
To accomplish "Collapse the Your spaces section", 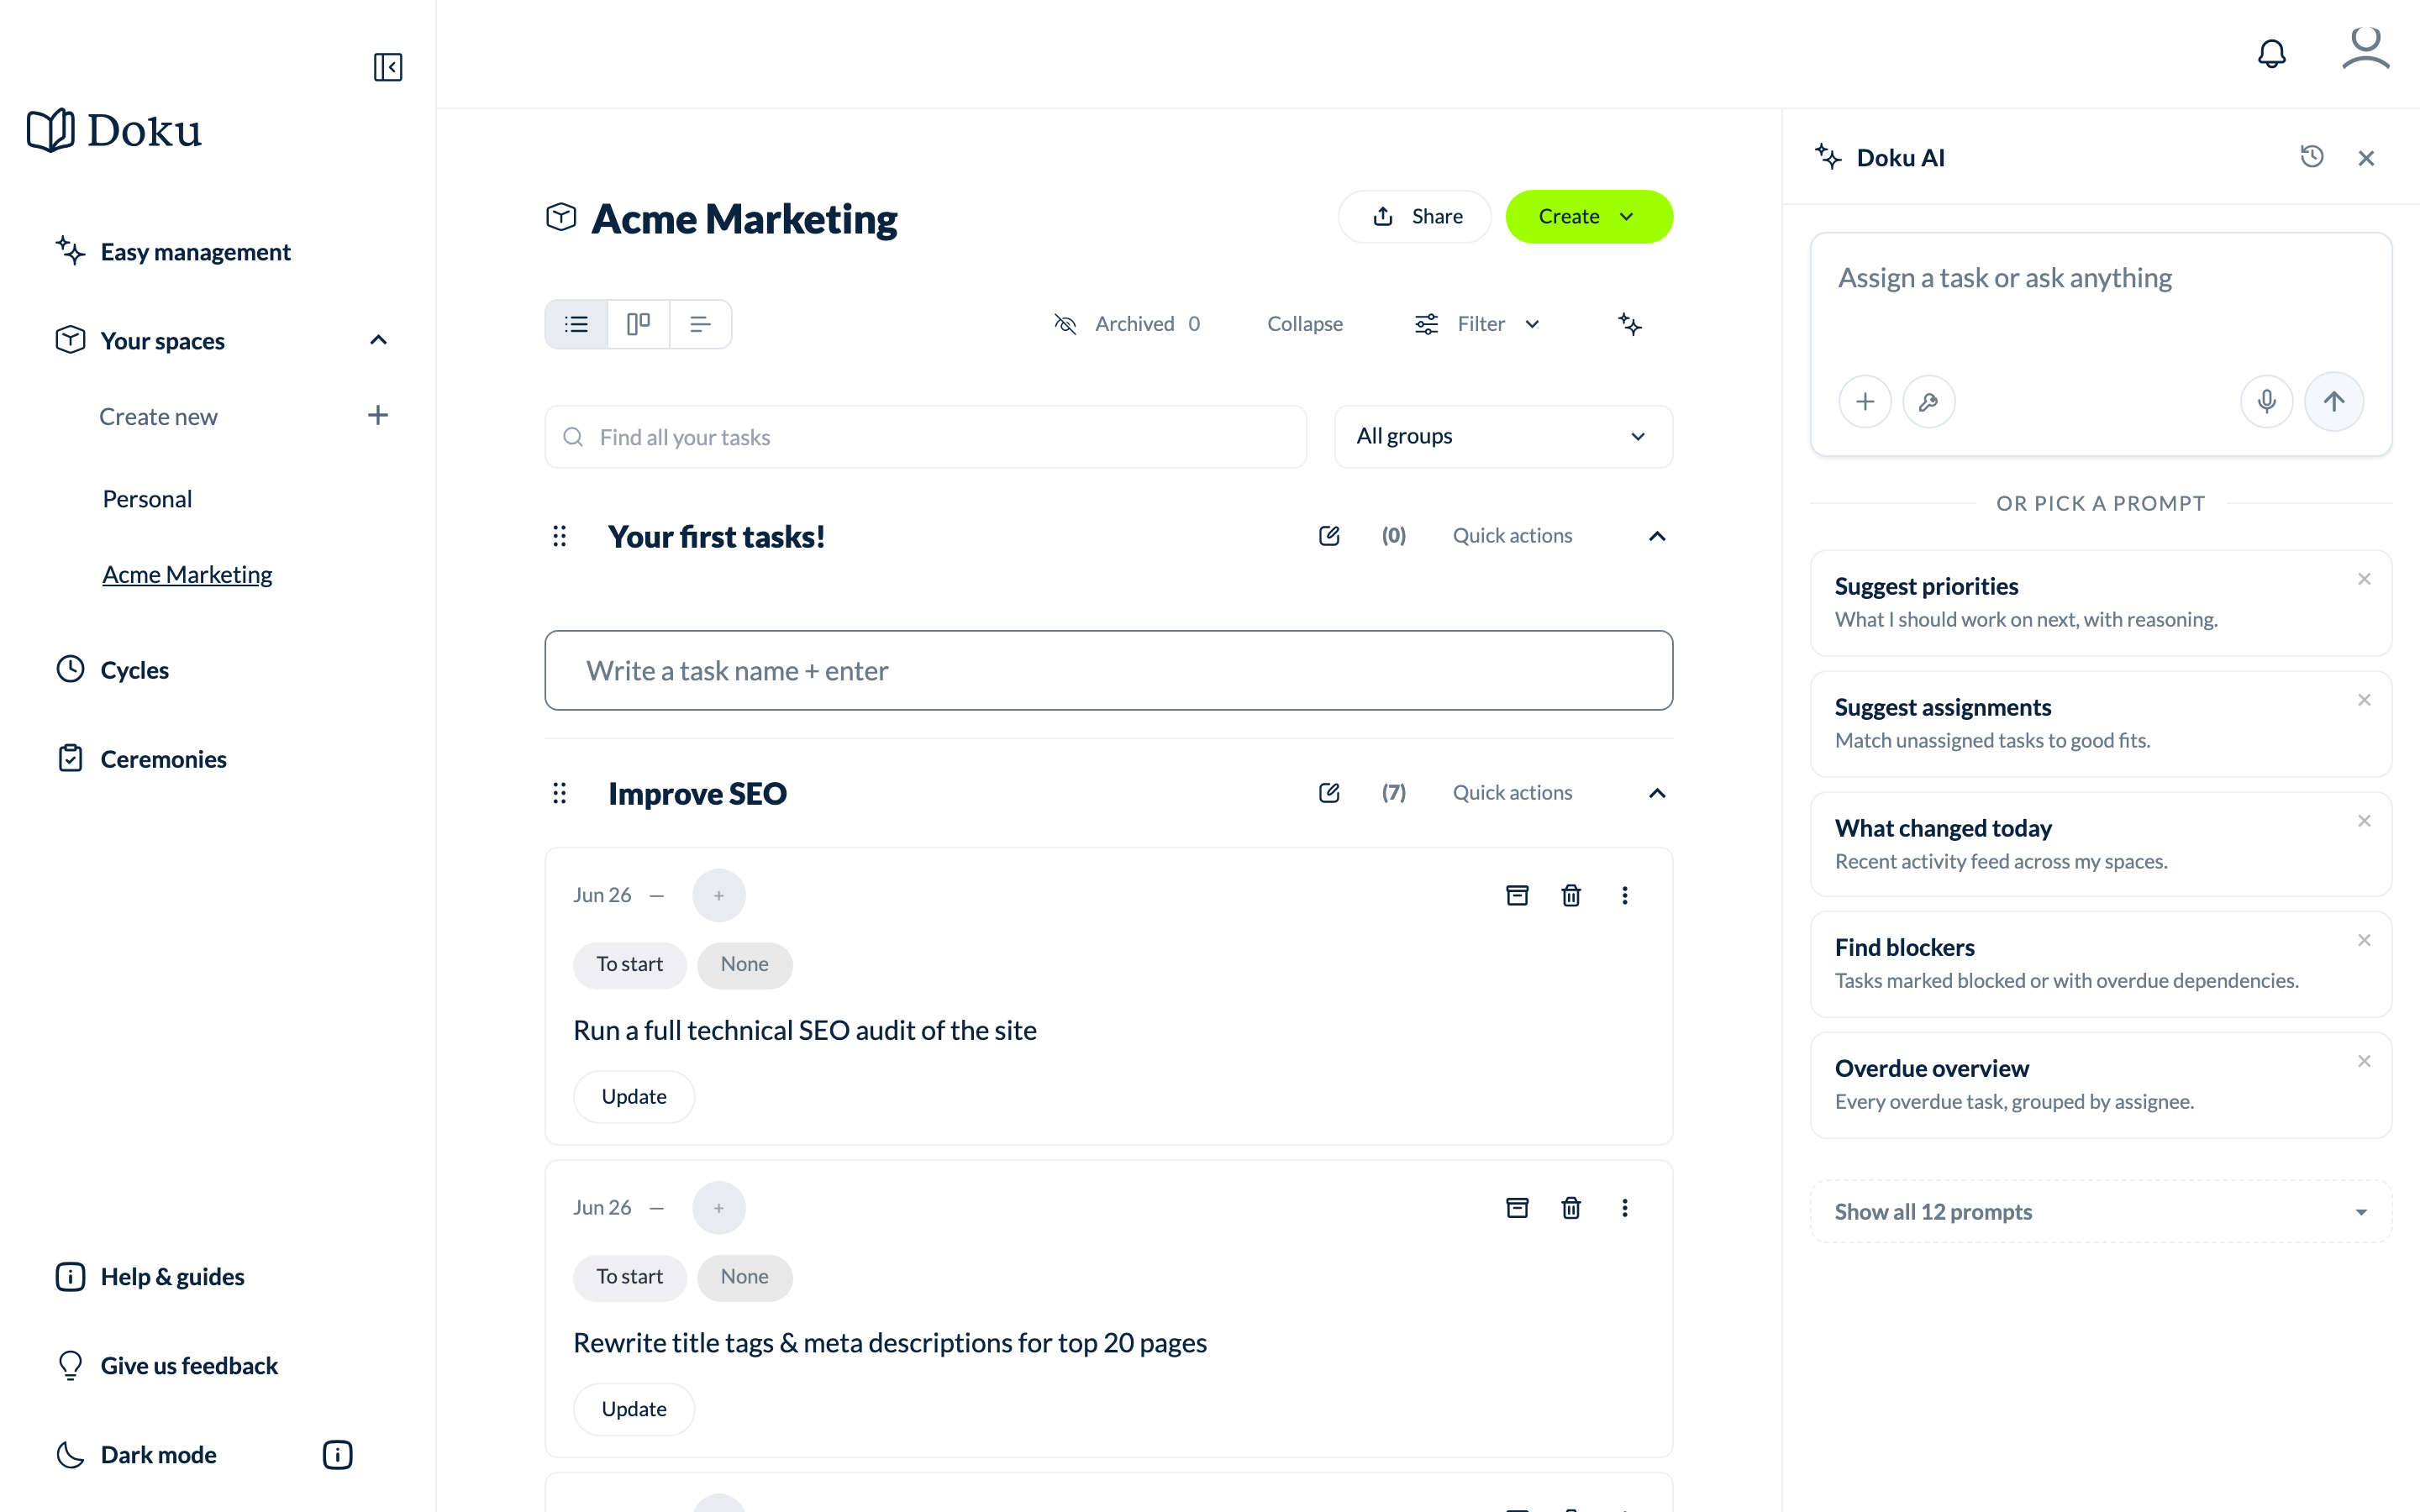I will [378, 340].
